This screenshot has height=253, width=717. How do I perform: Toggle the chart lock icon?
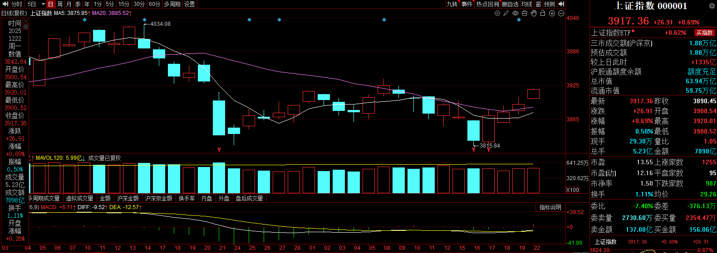click(543, 14)
